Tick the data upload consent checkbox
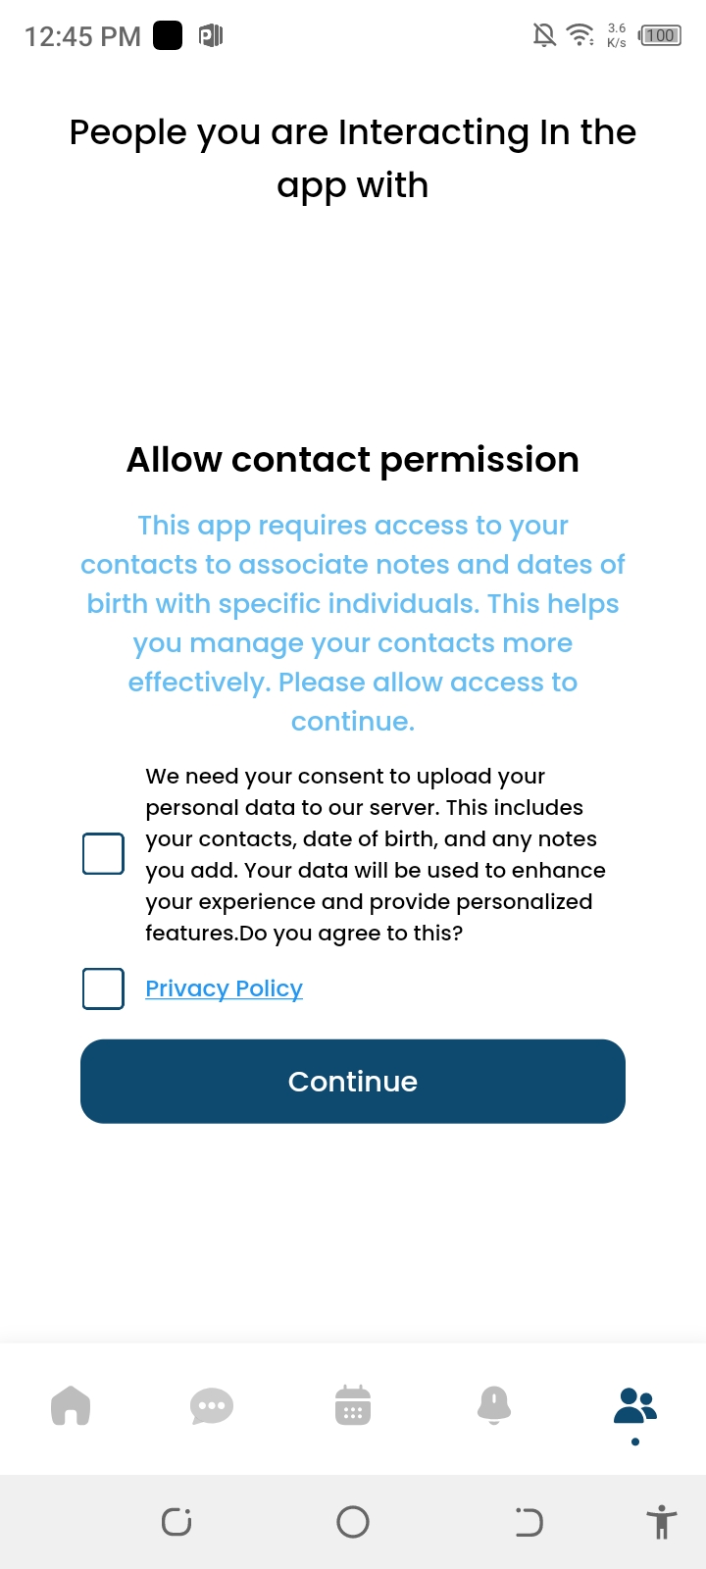 tap(103, 853)
